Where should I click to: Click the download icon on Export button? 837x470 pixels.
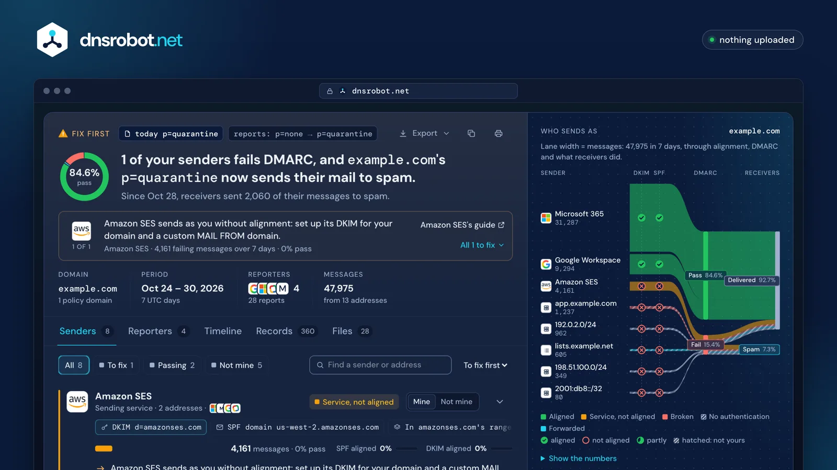[403, 134]
